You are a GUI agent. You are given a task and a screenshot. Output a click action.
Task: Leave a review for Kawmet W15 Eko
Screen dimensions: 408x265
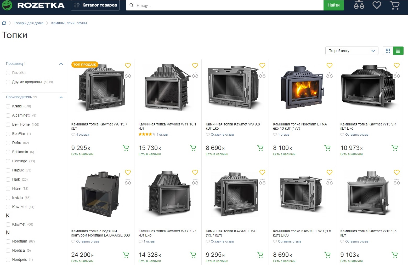tap(357, 135)
